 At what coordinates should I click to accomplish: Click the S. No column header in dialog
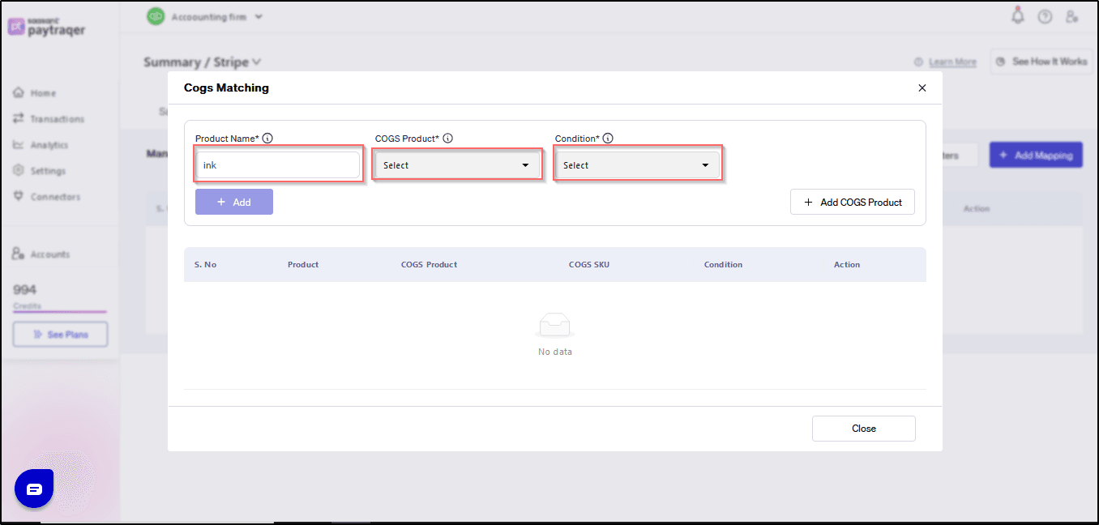click(x=205, y=265)
